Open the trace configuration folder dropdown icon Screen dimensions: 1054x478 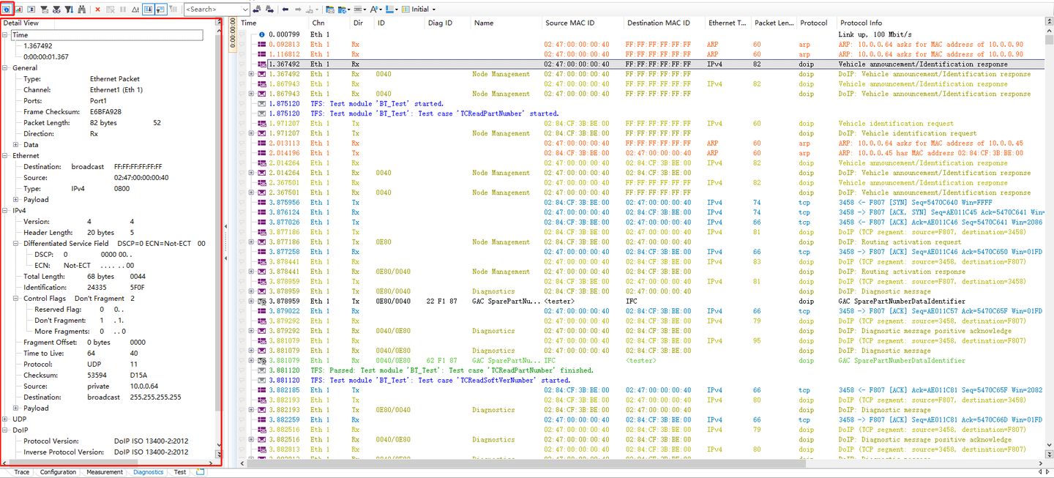tap(343, 10)
